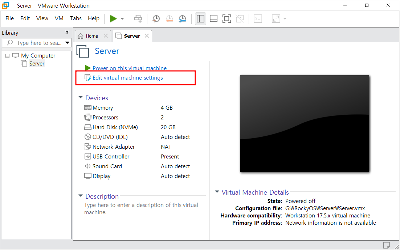Click the edit settings wrench icon
The height and width of the screenshot is (250, 400).
(88, 78)
